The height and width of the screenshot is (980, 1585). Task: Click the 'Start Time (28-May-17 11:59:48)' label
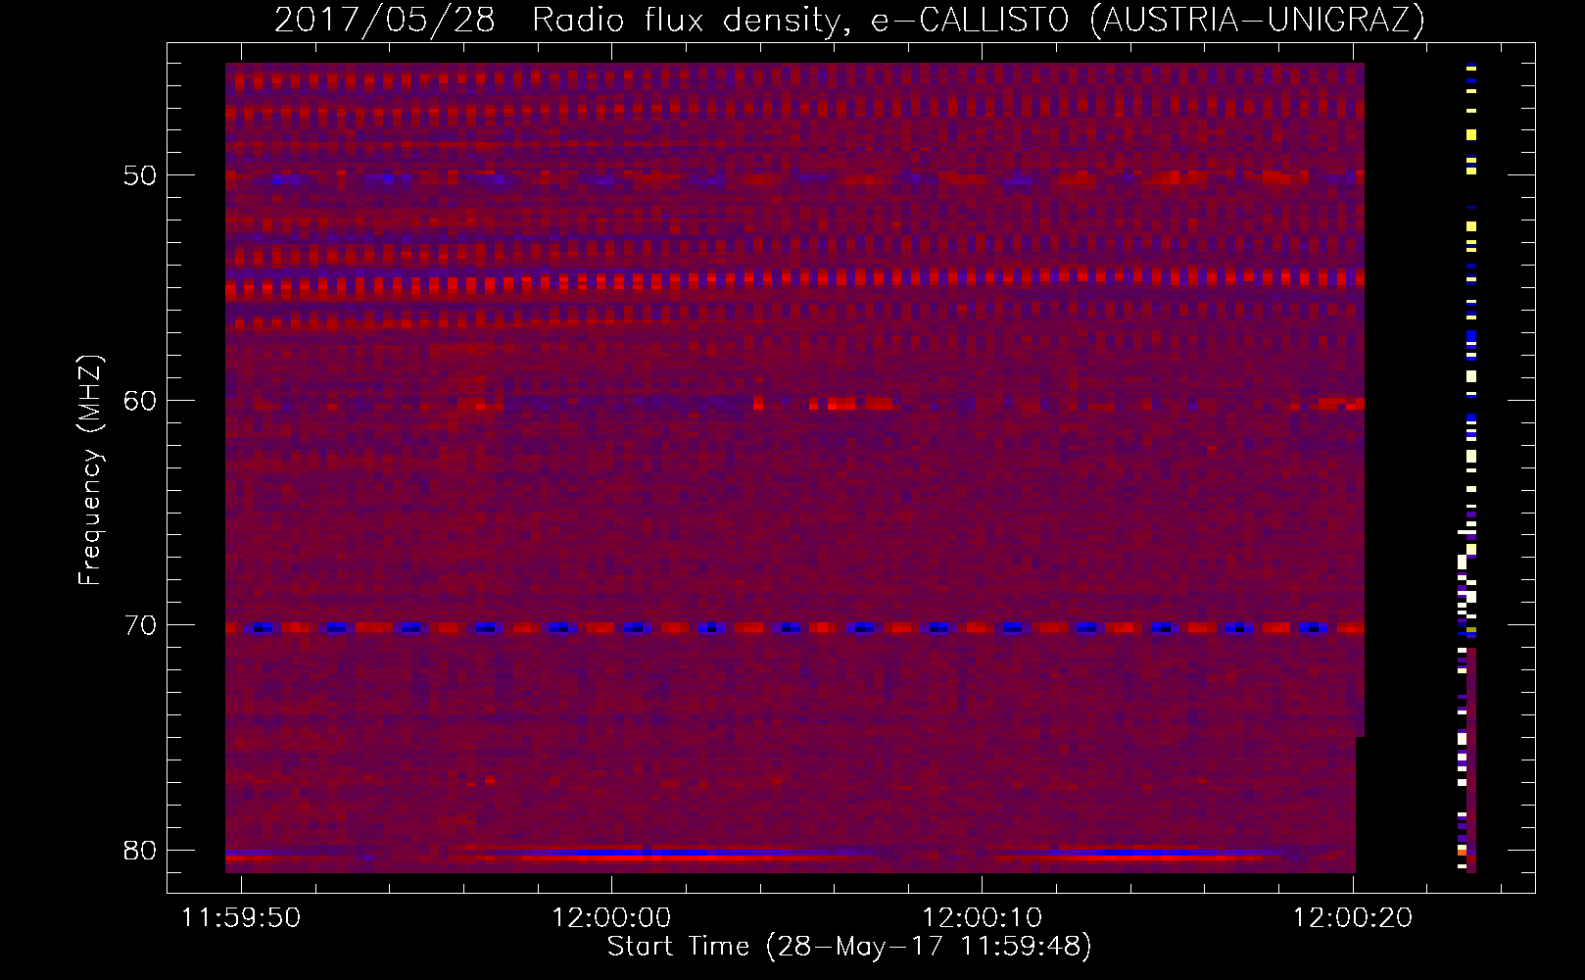(x=849, y=947)
